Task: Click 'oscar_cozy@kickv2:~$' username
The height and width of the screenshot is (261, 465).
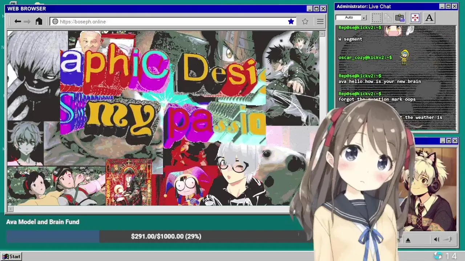Action: click(365, 58)
